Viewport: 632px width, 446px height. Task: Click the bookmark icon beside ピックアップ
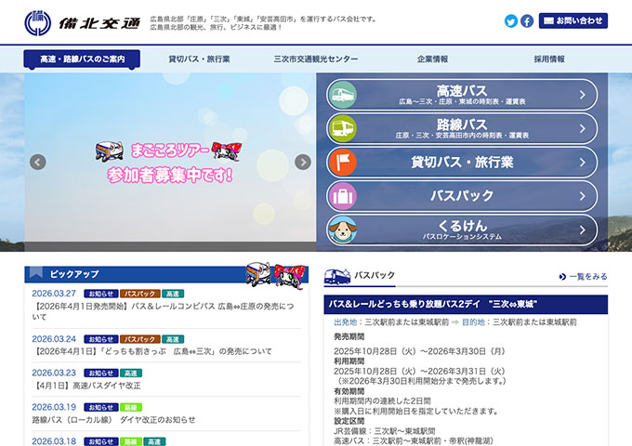(36, 272)
